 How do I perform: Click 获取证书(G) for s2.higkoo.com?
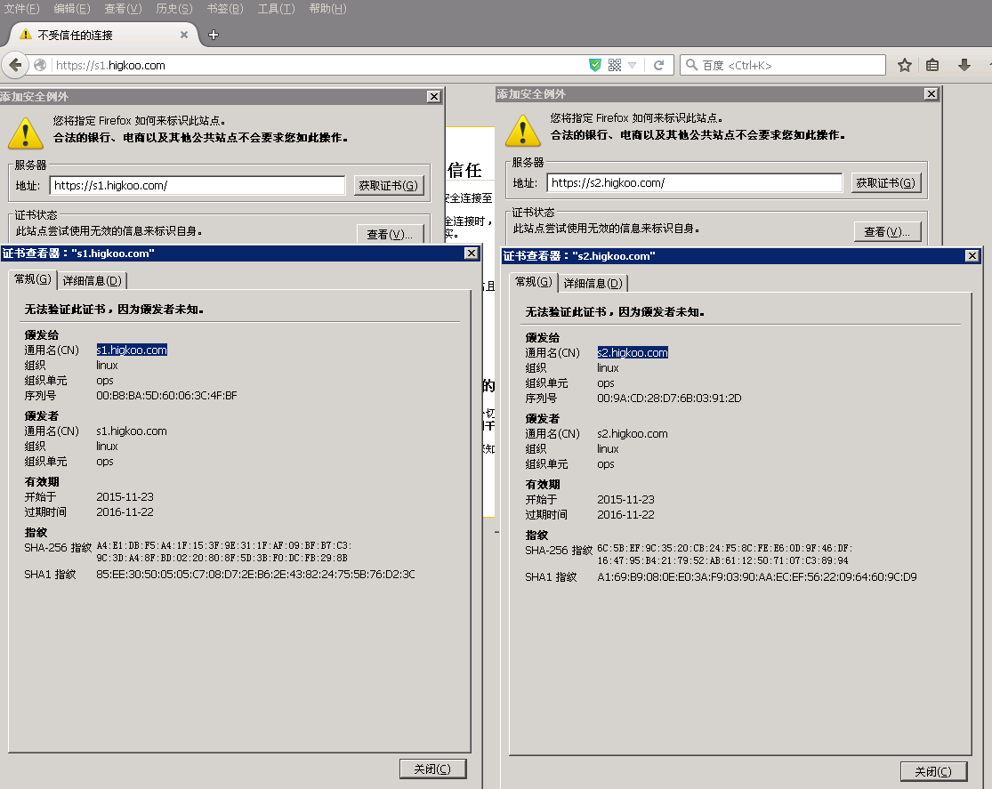point(886,182)
